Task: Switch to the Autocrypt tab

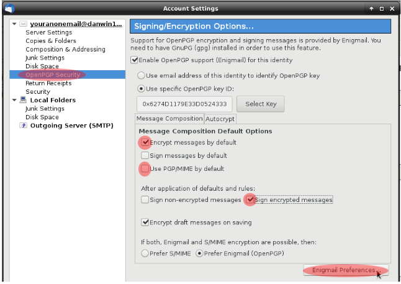Action: pos(220,118)
